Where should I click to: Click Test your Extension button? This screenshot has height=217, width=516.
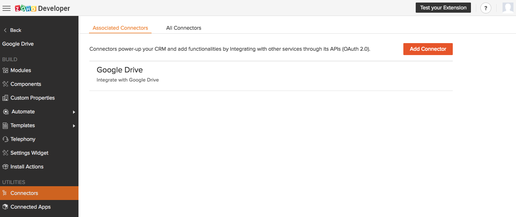[x=443, y=8]
